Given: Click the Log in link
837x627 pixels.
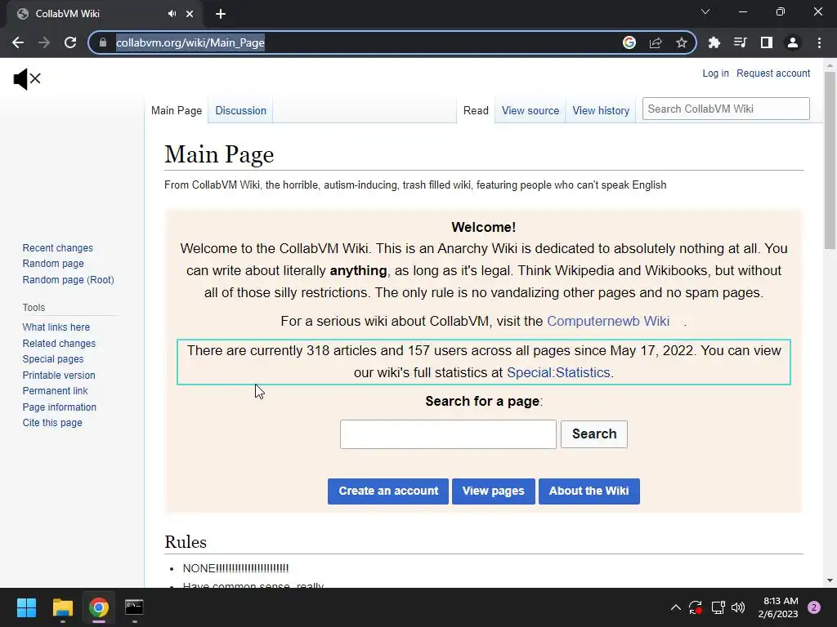Looking at the screenshot, I should [x=715, y=73].
